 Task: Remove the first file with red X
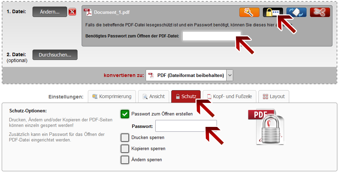[72, 12]
